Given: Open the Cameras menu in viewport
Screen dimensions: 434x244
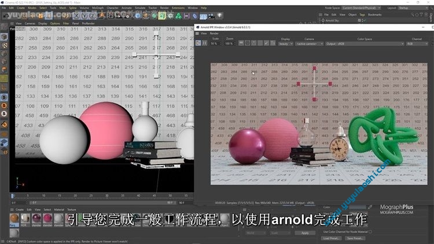Looking at the screenshot, I should coord(30,24).
